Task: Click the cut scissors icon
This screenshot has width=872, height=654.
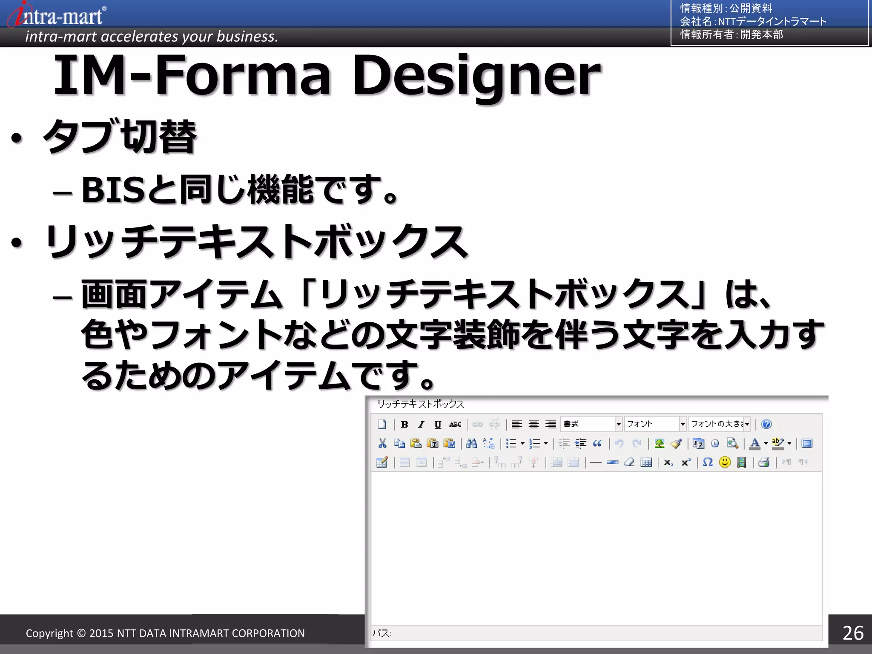Action: point(382,443)
